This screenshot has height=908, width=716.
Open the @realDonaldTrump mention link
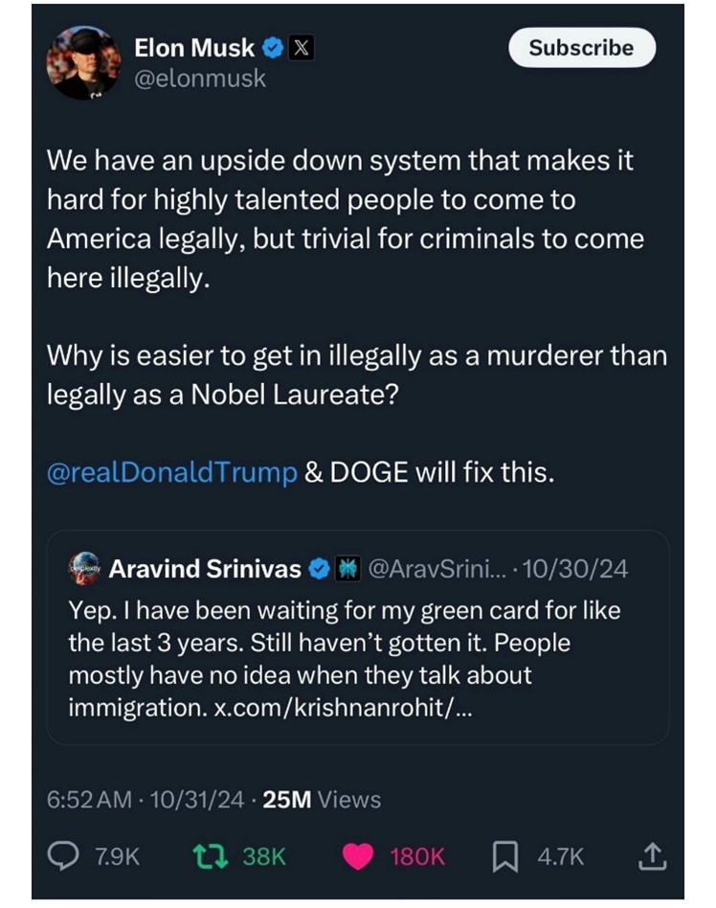[172, 473]
